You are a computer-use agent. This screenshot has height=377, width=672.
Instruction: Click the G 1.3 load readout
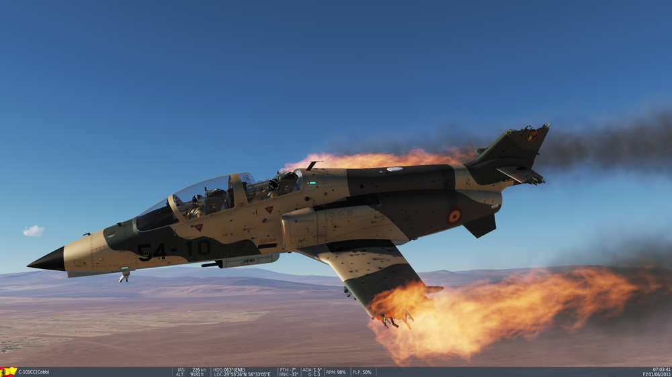click(314, 374)
